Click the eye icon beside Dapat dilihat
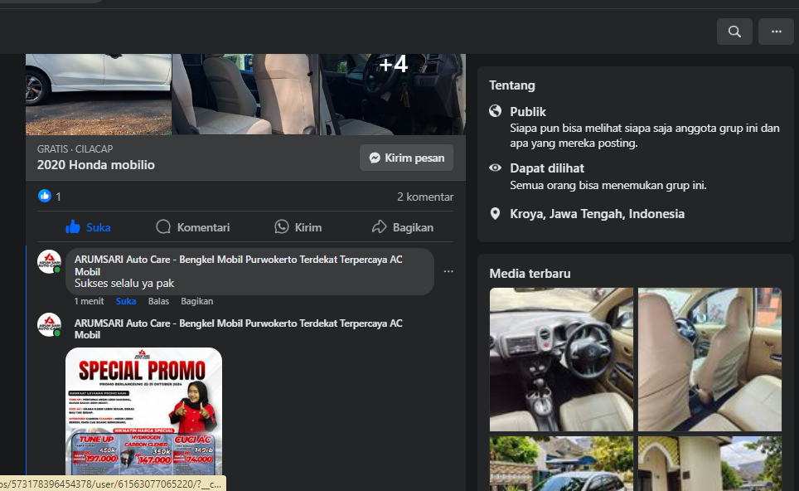 pos(496,168)
